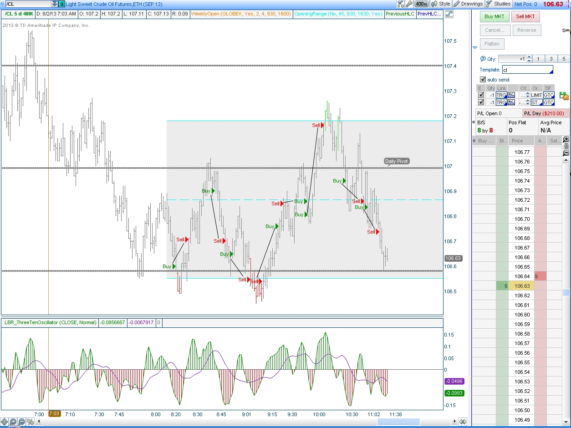Open first row GTC TIF dropdown
The image size is (571, 428).
(x=549, y=95)
